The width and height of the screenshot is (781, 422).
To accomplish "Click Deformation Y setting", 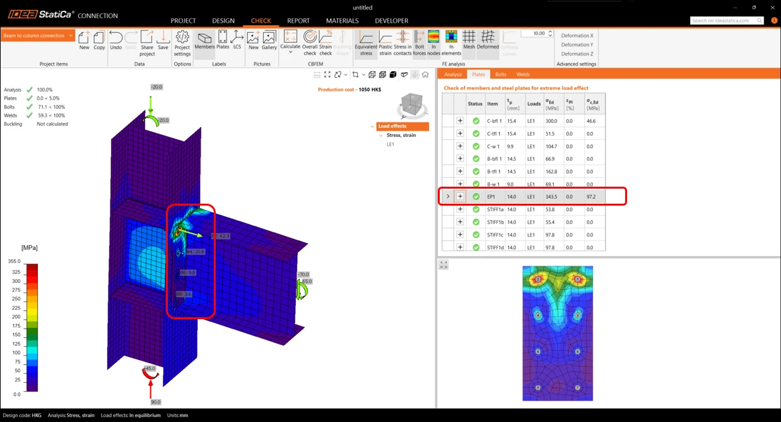I will coord(577,45).
